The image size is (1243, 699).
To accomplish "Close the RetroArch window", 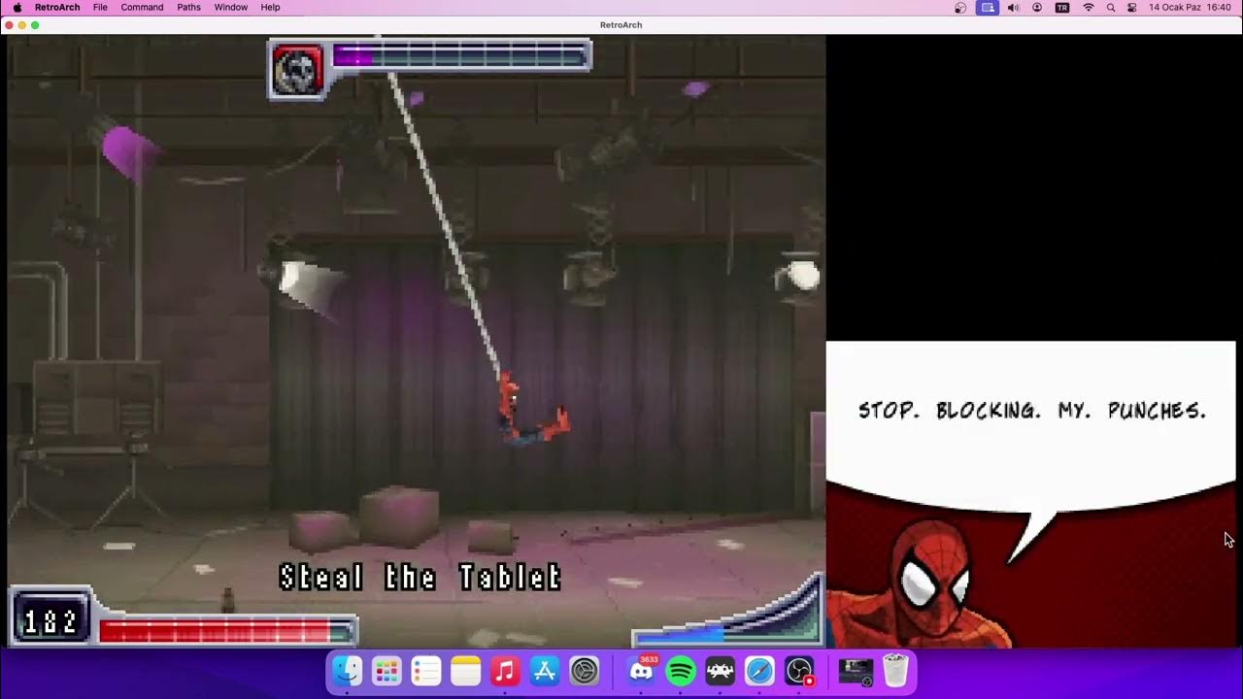I will click(10, 25).
